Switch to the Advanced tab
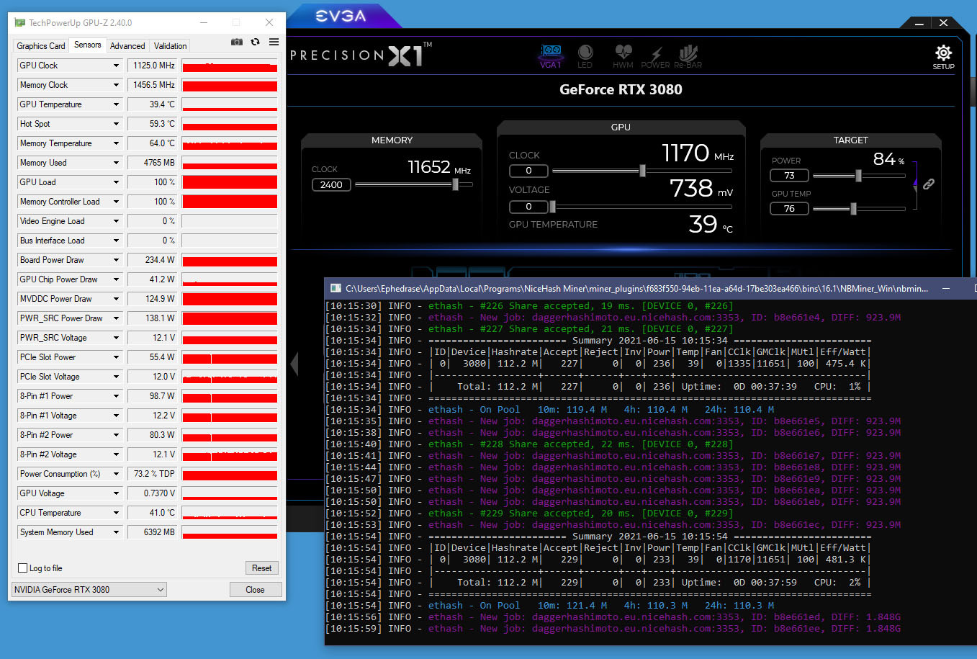 click(127, 46)
